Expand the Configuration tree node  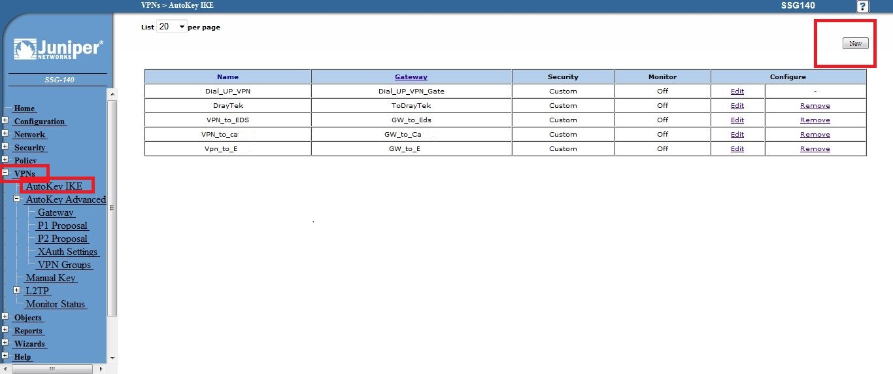pyautogui.click(x=5, y=121)
